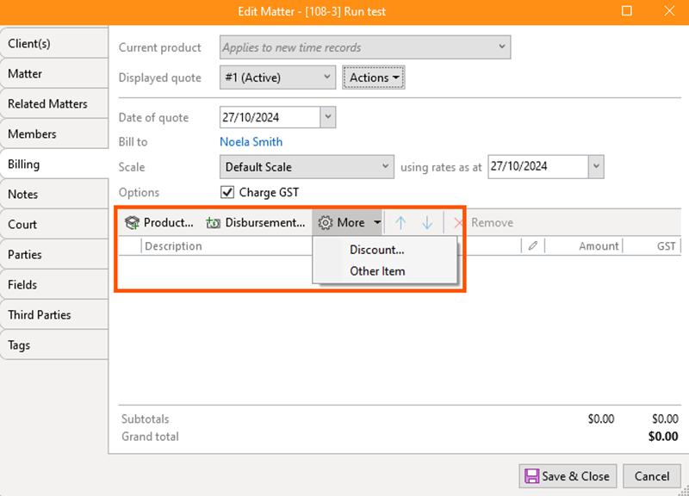Click the More gear icon
The image size is (689, 496).
point(325,223)
